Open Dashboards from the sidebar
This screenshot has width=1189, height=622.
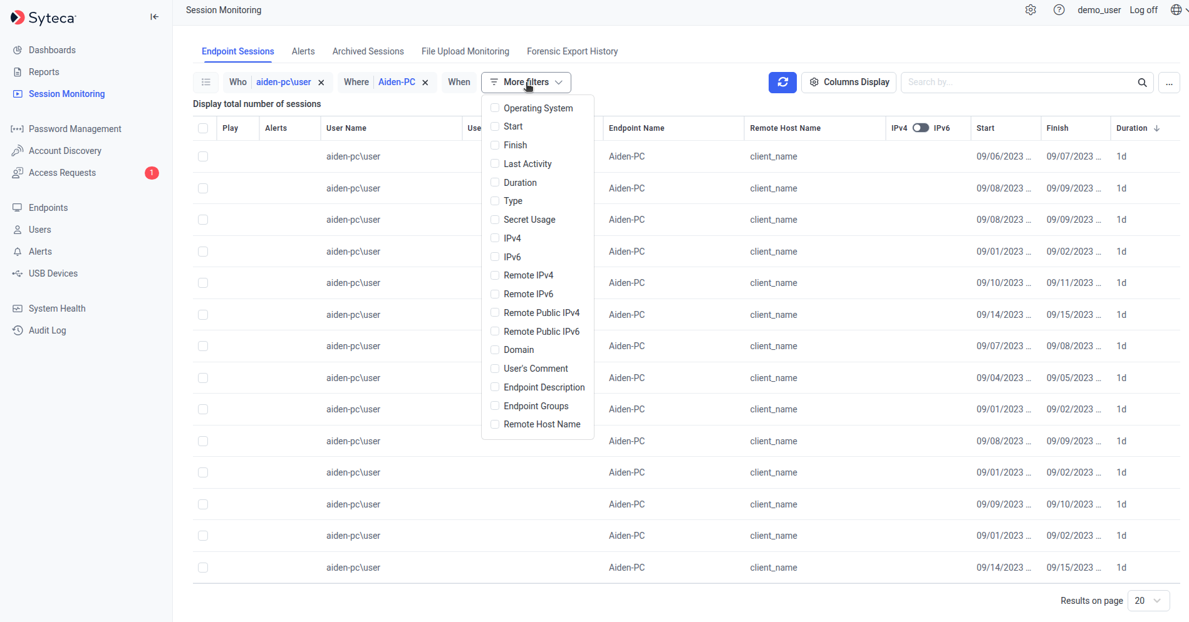tap(52, 50)
